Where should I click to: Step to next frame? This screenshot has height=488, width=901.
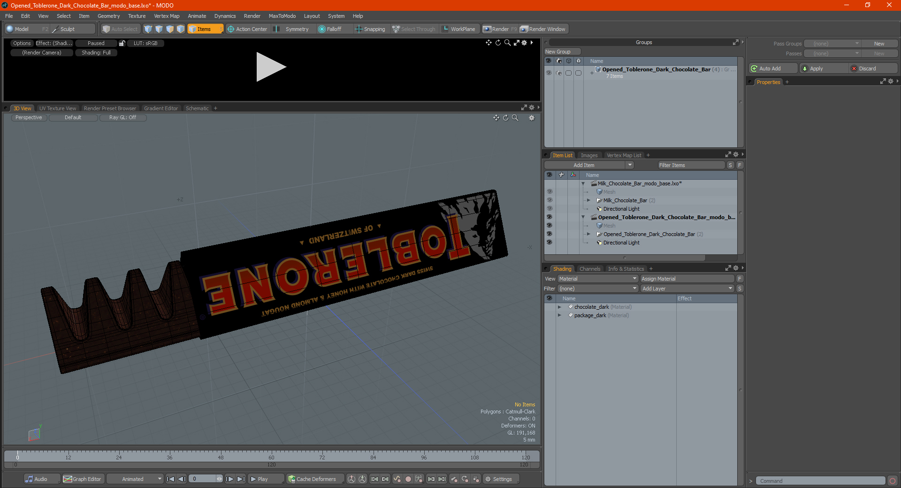coord(229,479)
